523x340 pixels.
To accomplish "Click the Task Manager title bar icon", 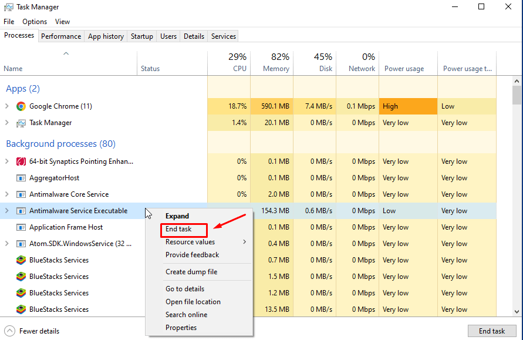I will click(x=8, y=7).
